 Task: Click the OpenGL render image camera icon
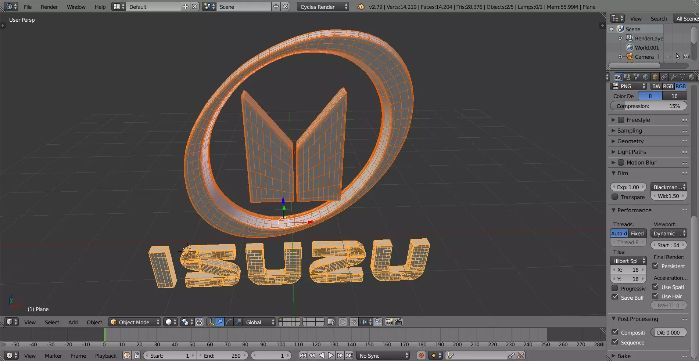coord(389,322)
